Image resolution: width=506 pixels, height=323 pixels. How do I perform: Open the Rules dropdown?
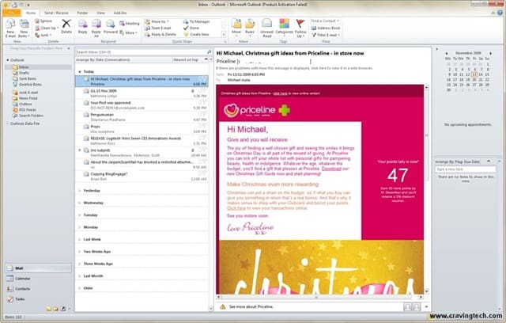[x=250, y=27]
